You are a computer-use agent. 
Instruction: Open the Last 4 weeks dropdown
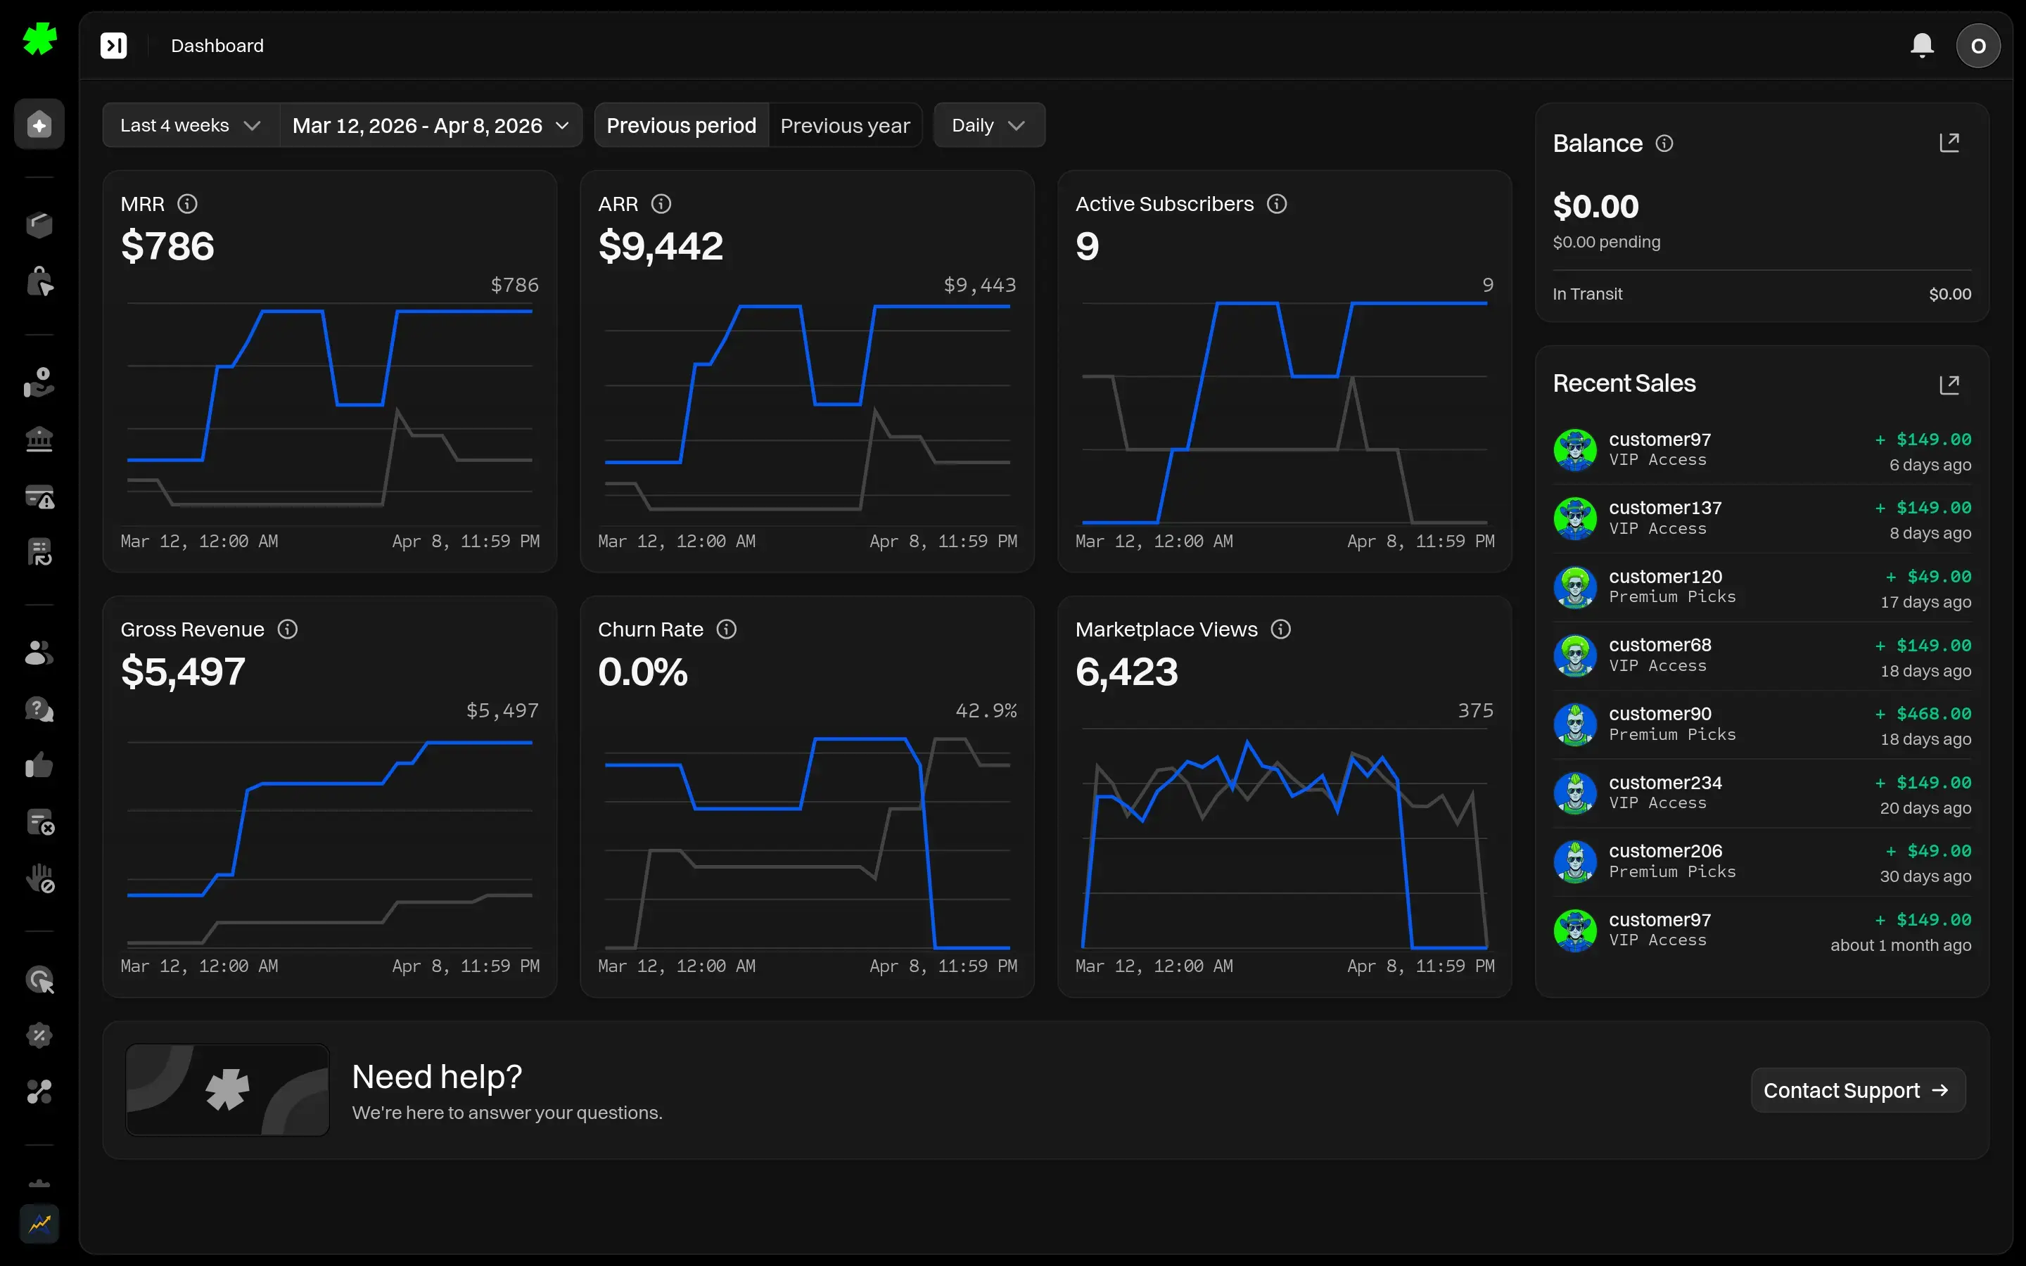189,124
